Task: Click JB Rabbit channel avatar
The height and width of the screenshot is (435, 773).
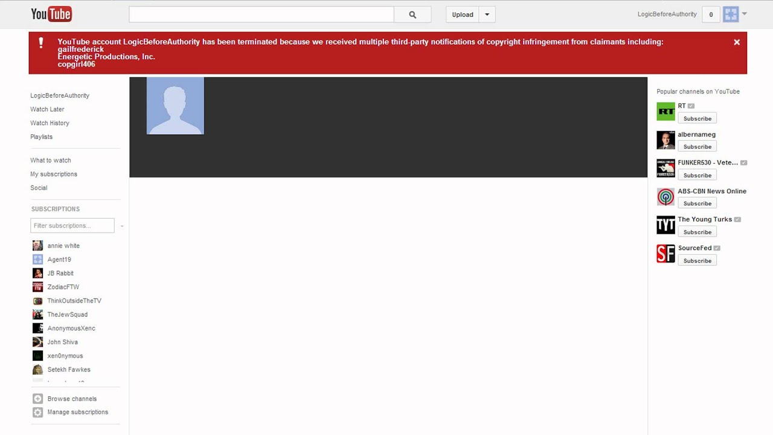Action: click(x=37, y=273)
